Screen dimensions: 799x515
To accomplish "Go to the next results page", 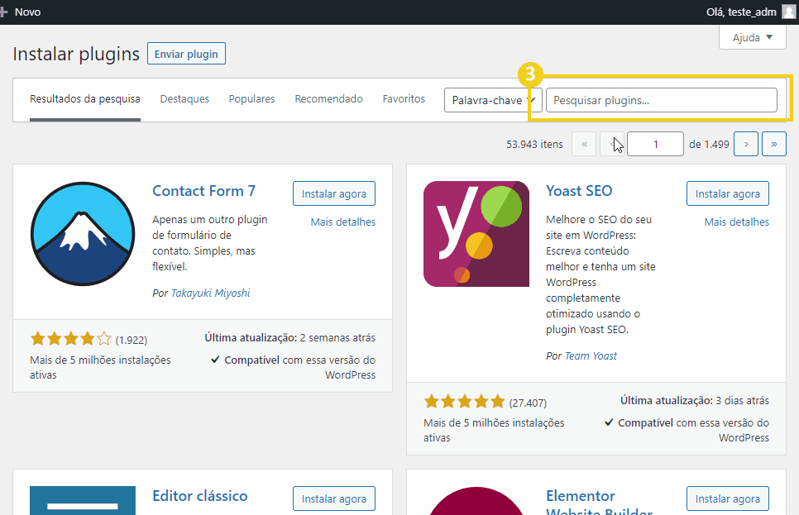I will point(746,144).
